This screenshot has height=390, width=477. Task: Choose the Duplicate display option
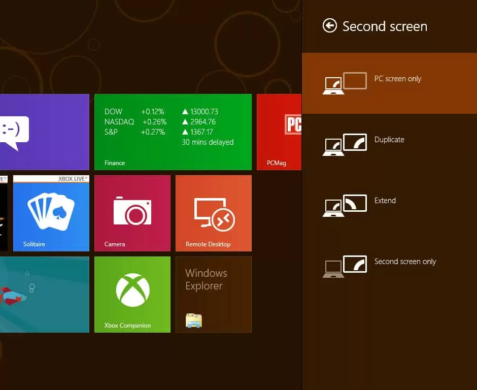point(389,144)
